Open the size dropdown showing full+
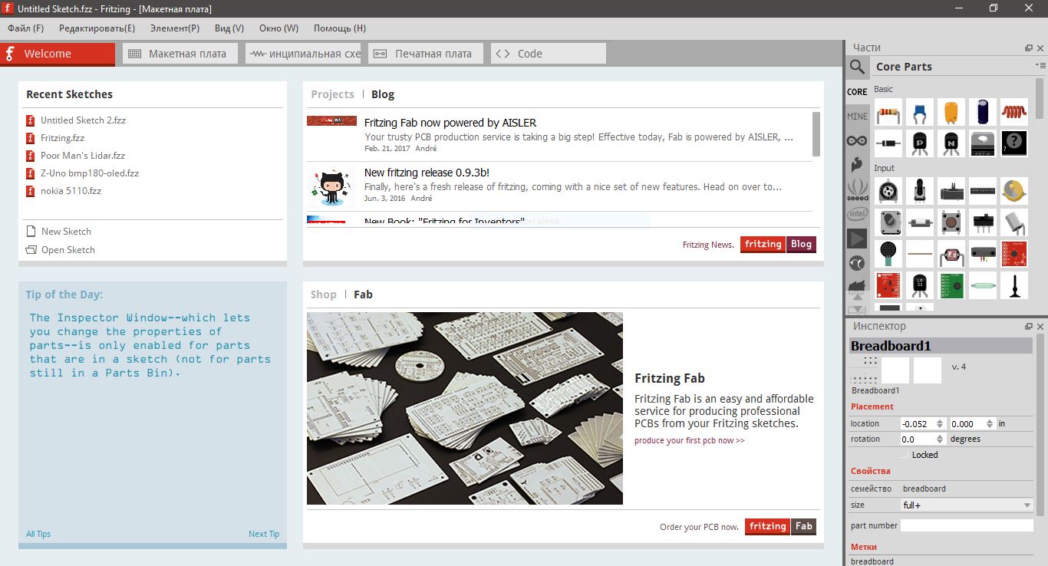The height and width of the screenshot is (566, 1048). pos(967,505)
